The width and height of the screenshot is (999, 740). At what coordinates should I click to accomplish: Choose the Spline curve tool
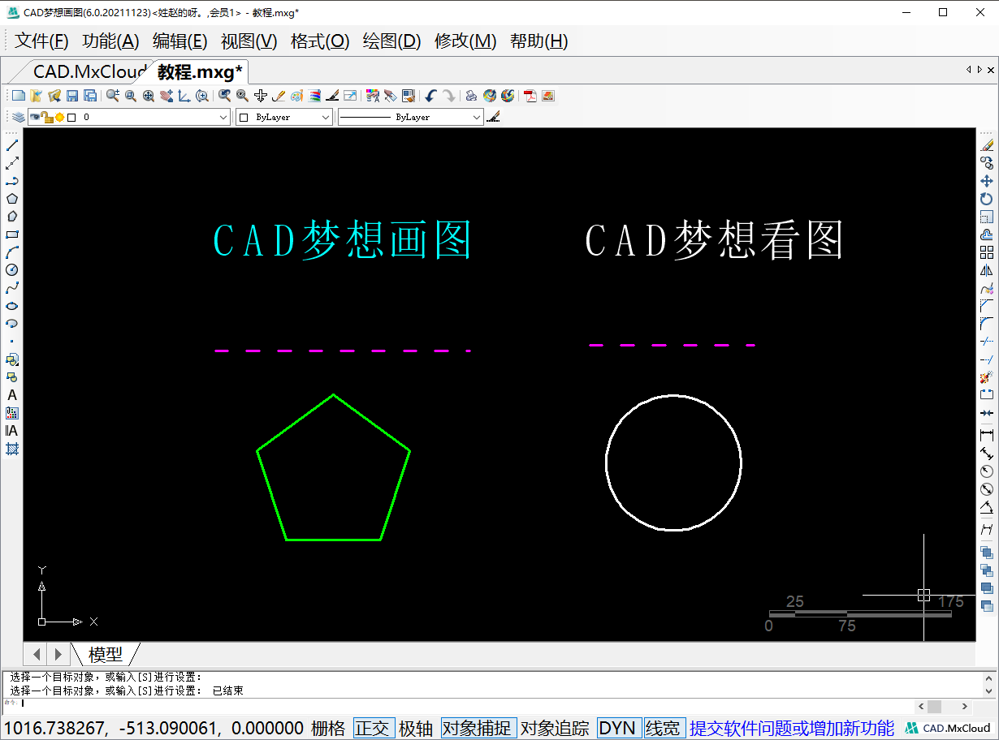tap(12, 288)
